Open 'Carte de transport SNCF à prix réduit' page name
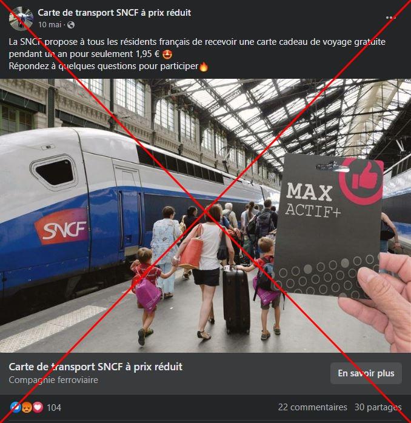Image resolution: width=411 pixels, height=423 pixels. pos(114,13)
